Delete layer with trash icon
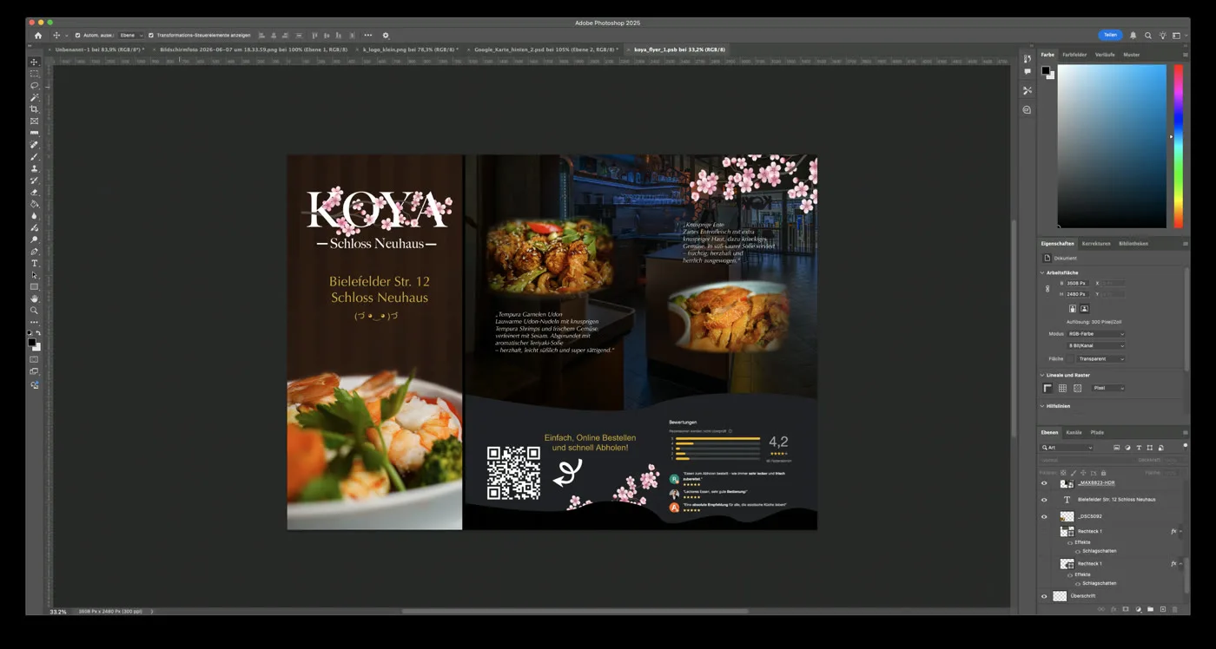 coord(1174,609)
